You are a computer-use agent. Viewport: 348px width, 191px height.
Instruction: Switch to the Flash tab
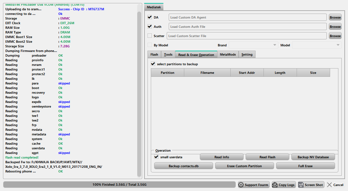pyautogui.click(x=154, y=55)
